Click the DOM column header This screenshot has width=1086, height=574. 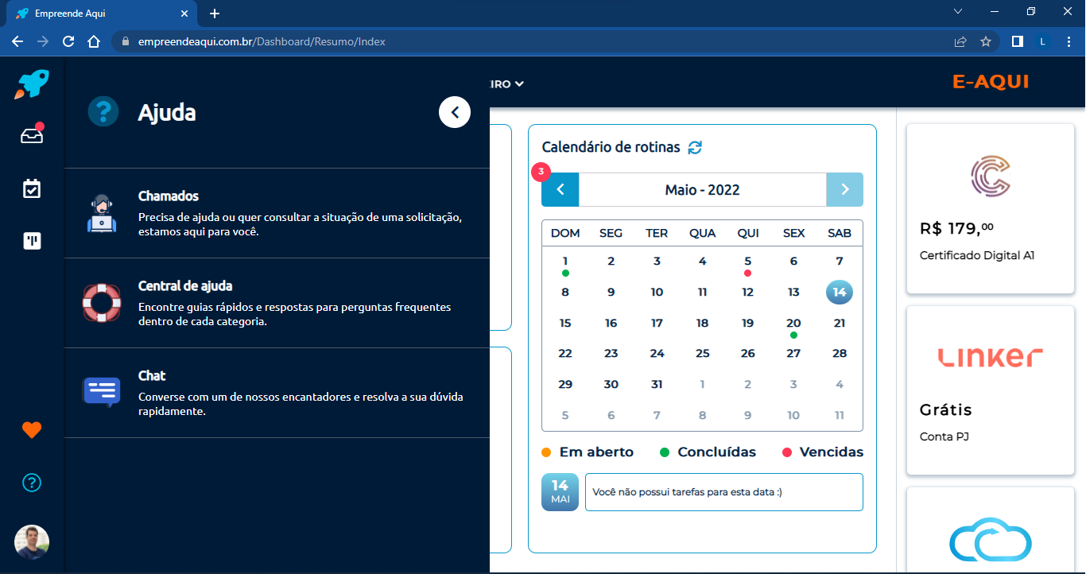[x=565, y=233]
